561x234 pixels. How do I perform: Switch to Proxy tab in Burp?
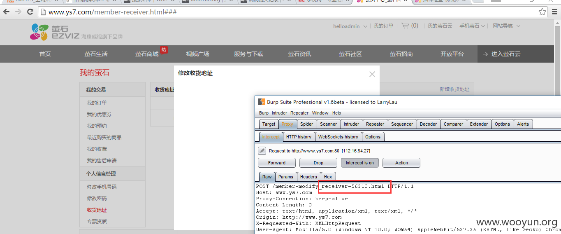pyautogui.click(x=287, y=124)
